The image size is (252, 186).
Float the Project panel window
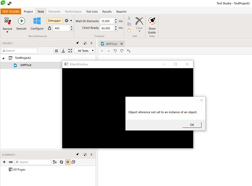pos(85,43)
